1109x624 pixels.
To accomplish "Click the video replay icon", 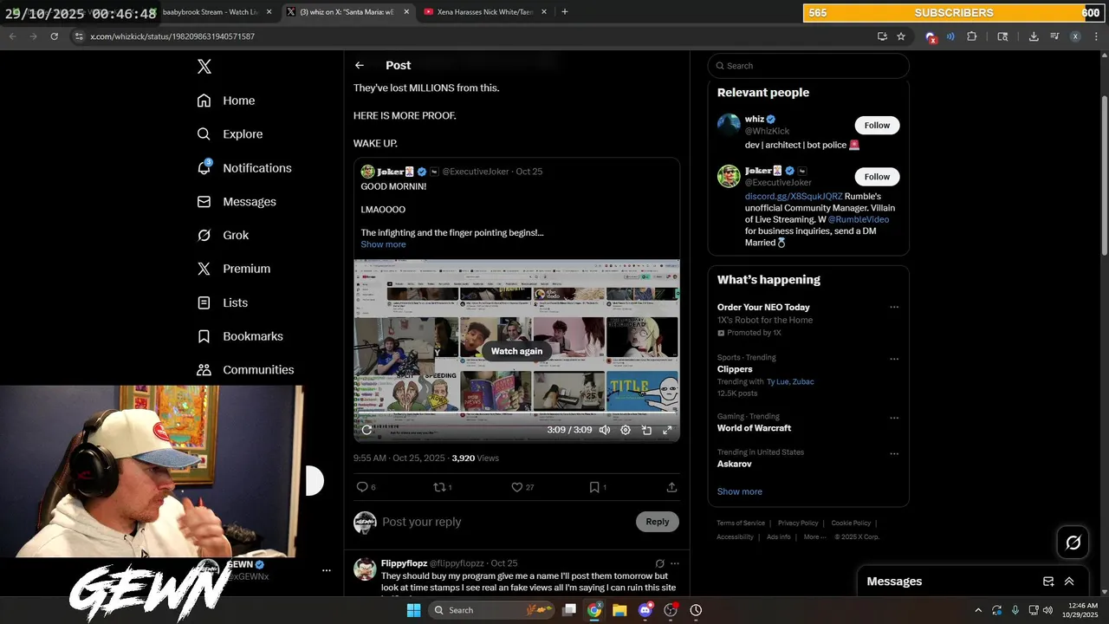I will pos(366,430).
